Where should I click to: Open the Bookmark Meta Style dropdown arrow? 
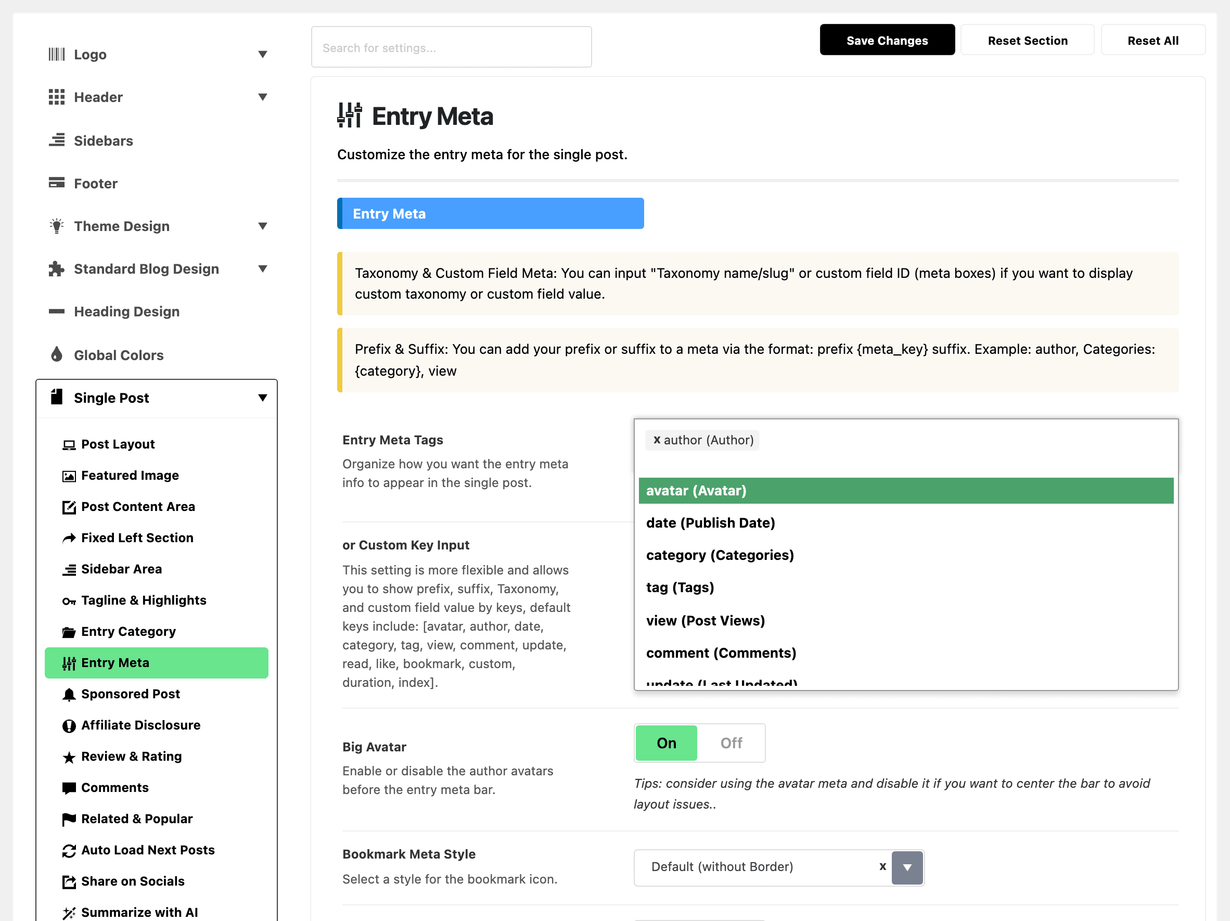pos(907,867)
